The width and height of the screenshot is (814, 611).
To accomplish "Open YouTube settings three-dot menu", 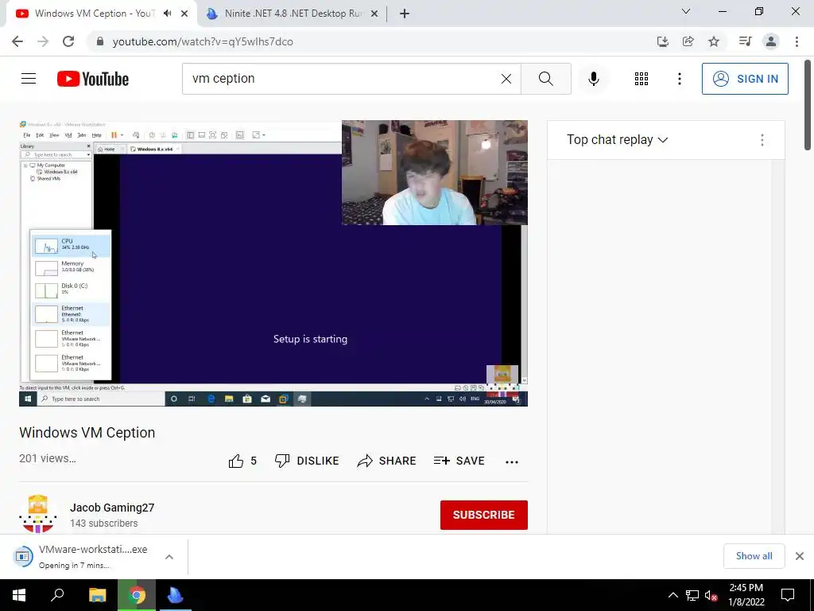I will (679, 79).
